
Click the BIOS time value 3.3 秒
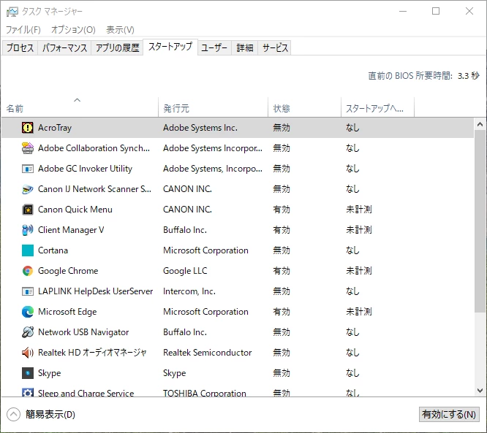pos(469,76)
